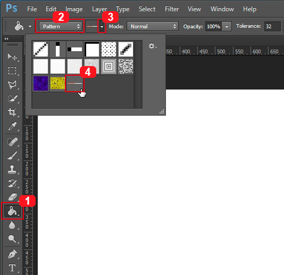Viewport: 284px width, 275px height.
Task: Select the History Brush tool
Action: pyautogui.click(x=12, y=183)
